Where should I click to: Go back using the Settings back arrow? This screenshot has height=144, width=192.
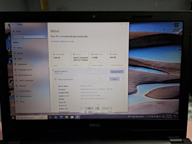click(x=13, y=25)
